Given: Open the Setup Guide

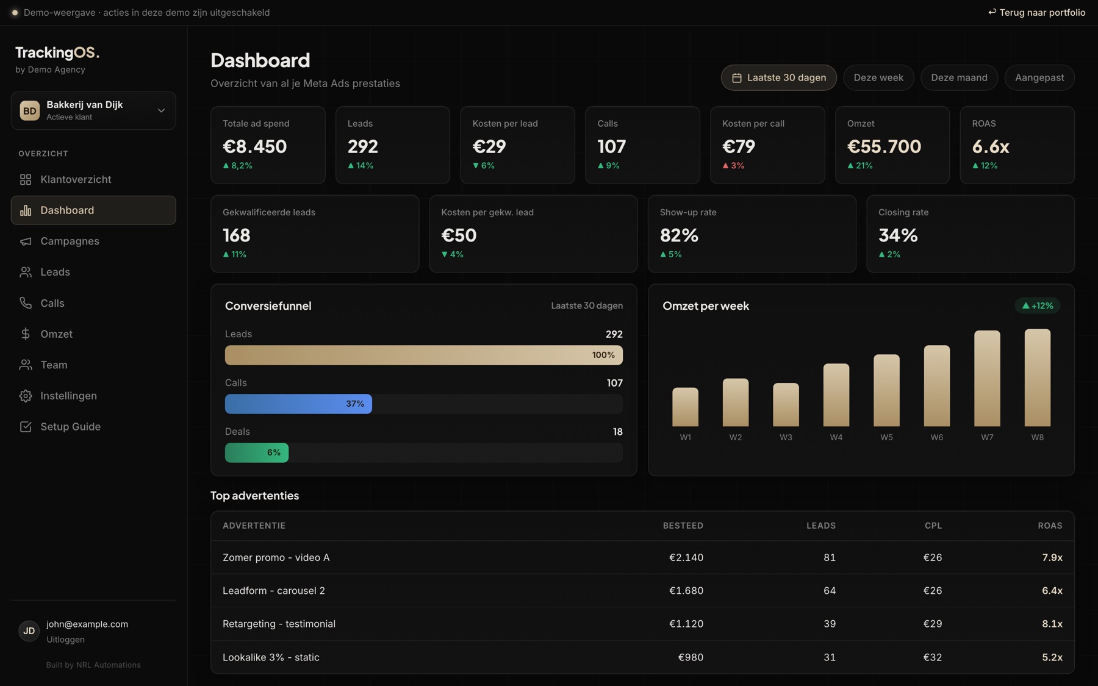Looking at the screenshot, I should pos(93,427).
